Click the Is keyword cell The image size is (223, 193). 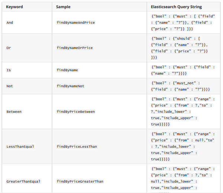[x=9, y=70]
